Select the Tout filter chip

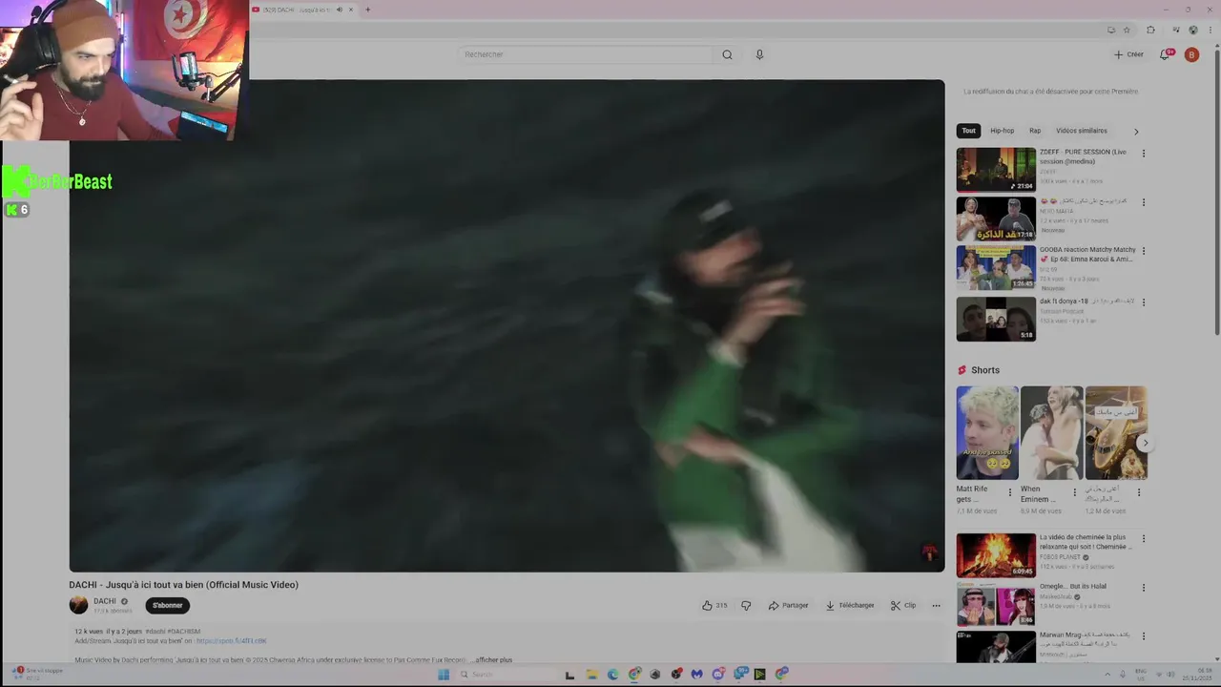click(x=968, y=131)
